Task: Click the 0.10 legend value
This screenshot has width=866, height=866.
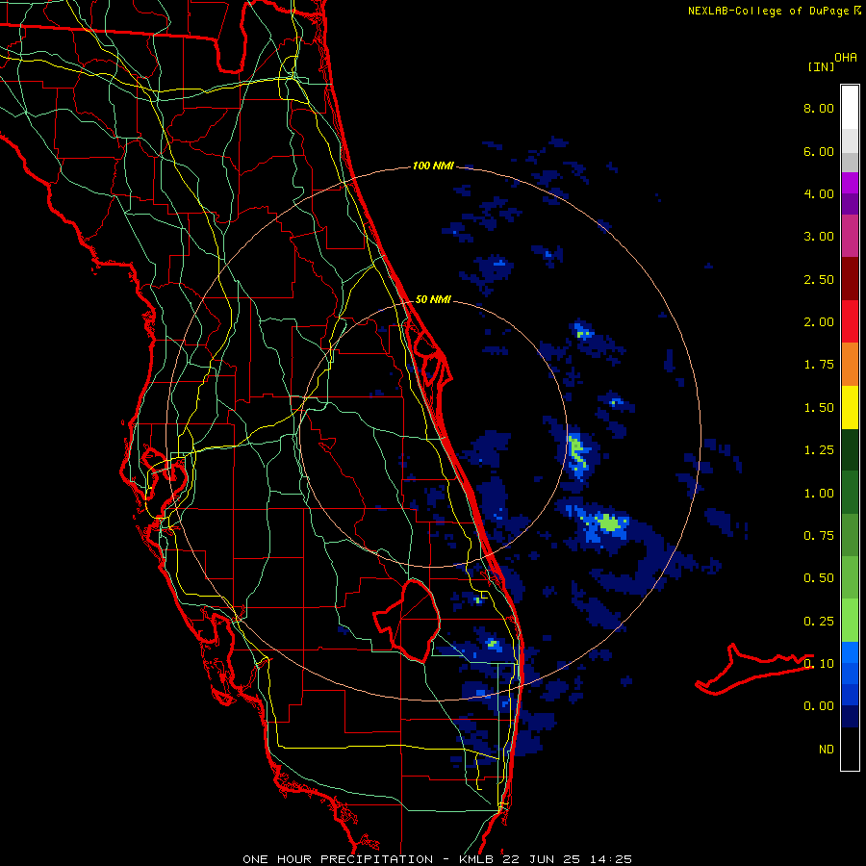Action: click(x=819, y=664)
